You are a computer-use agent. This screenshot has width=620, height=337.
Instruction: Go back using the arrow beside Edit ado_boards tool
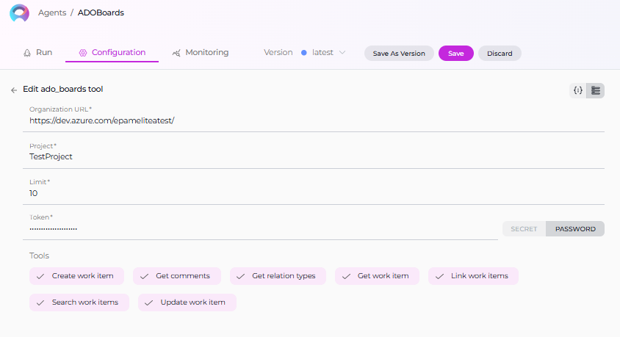point(14,90)
